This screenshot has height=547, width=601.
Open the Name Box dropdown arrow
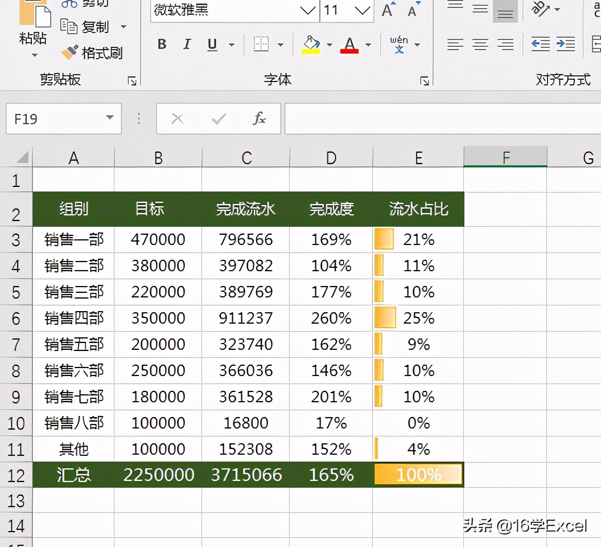click(110, 117)
